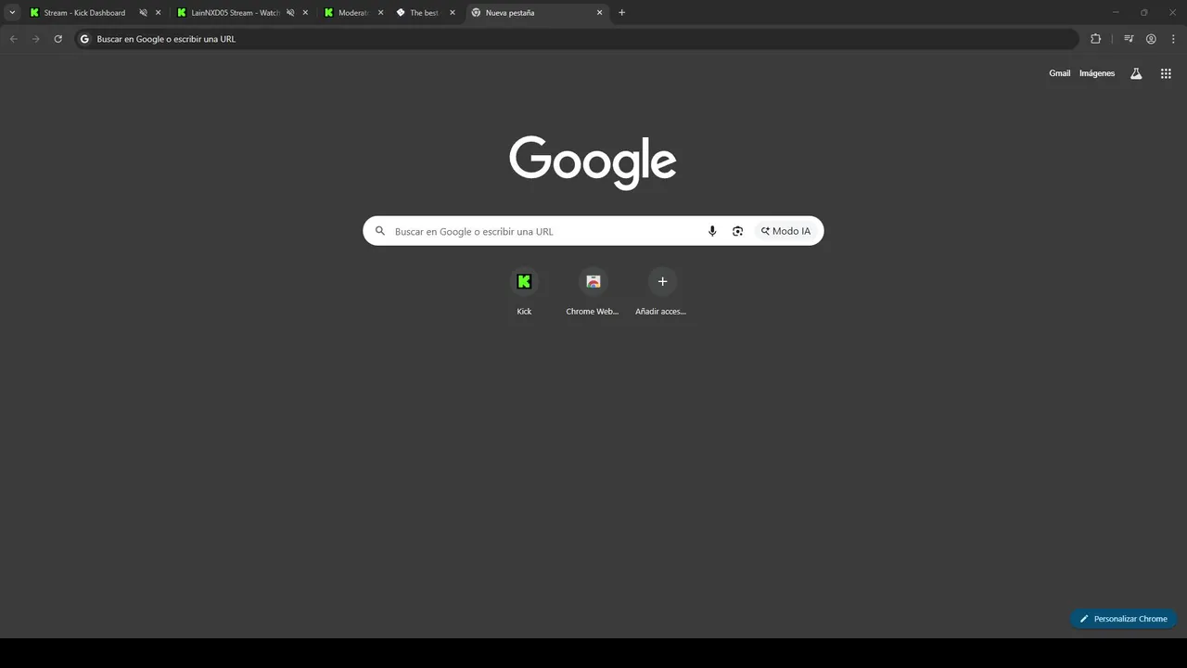The width and height of the screenshot is (1187, 668).
Task: Click the Personalizar Chrome button
Action: click(x=1123, y=619)
